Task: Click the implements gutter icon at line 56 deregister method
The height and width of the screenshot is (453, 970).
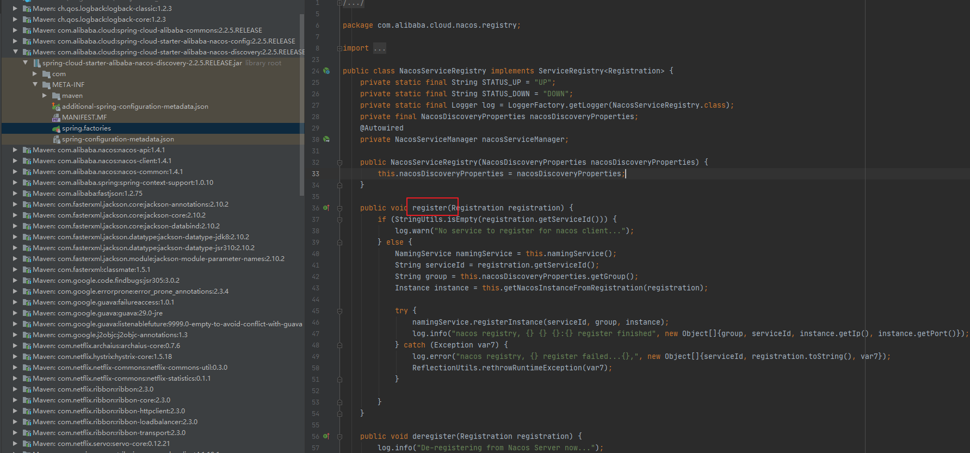Action: point(326,436)
